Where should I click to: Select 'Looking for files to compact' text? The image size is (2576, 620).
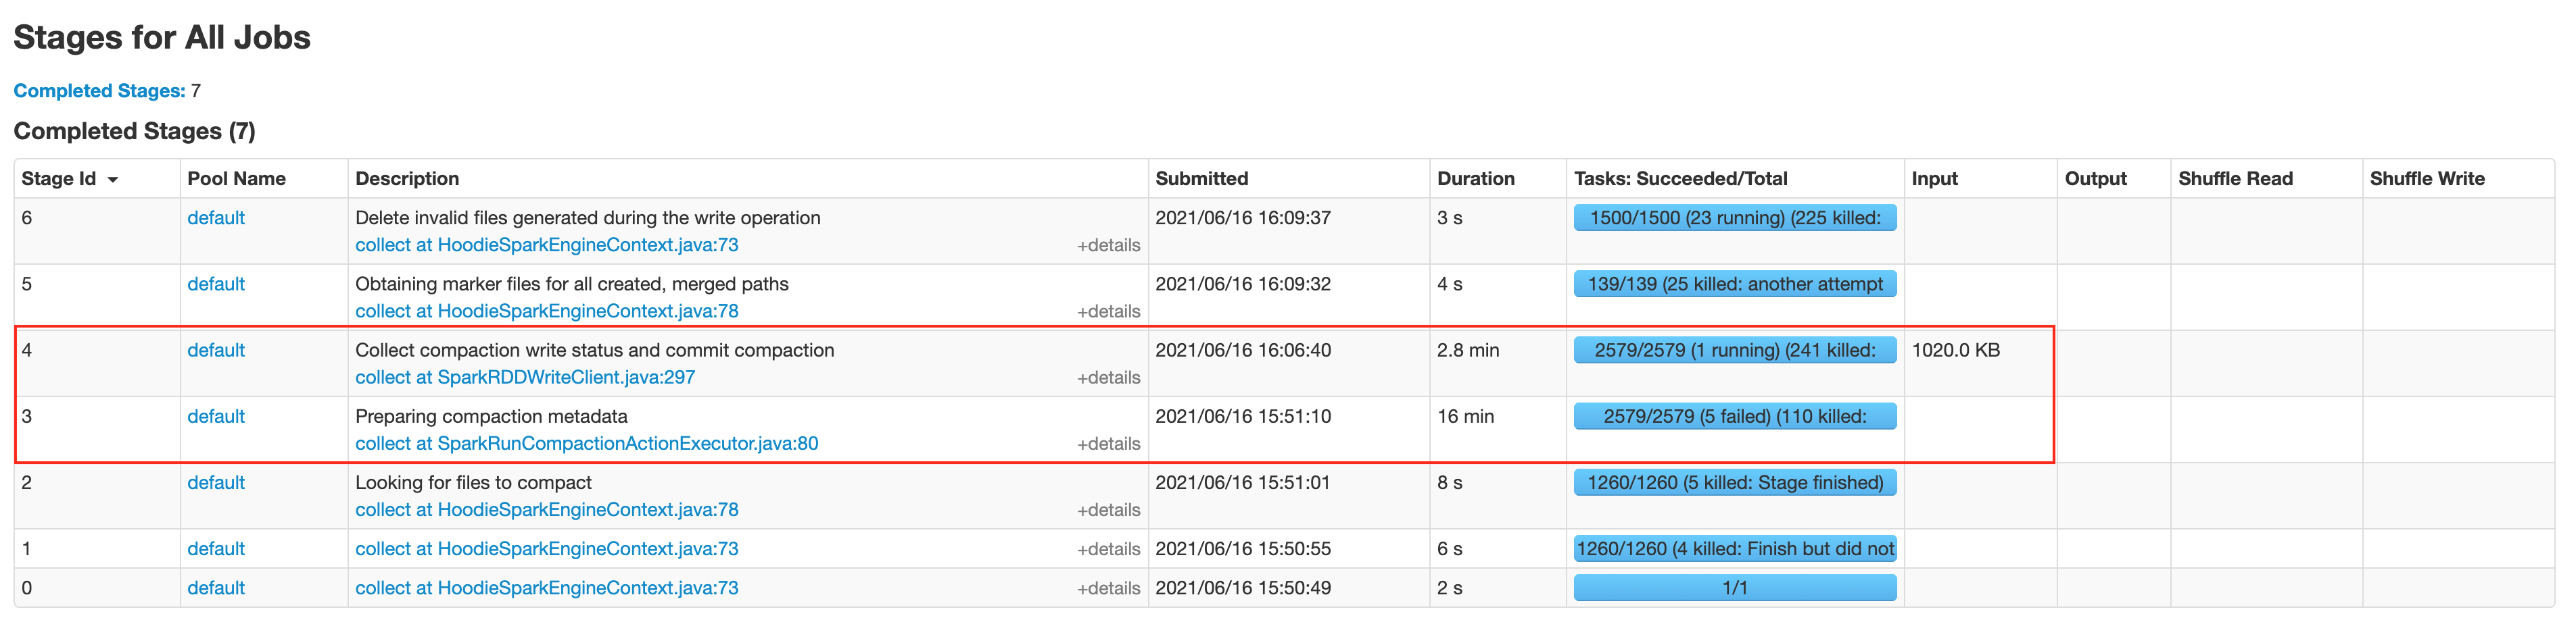coord(473,482)
